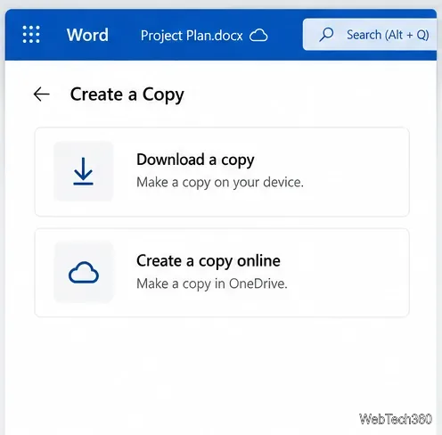Click the Create a Copy heading

[x=127, y=94]
